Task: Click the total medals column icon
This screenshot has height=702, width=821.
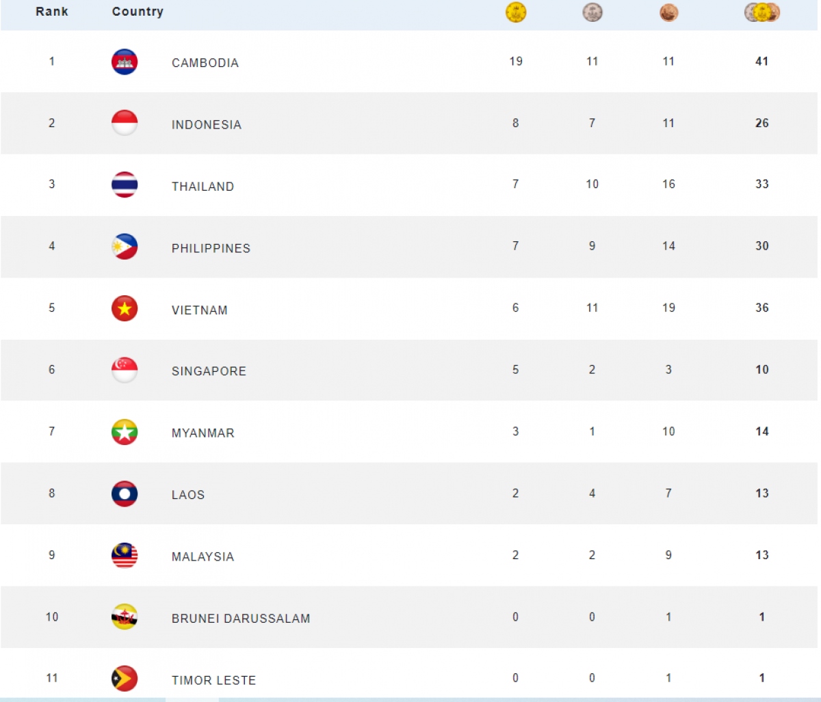Action: click(x=762, y=12)
